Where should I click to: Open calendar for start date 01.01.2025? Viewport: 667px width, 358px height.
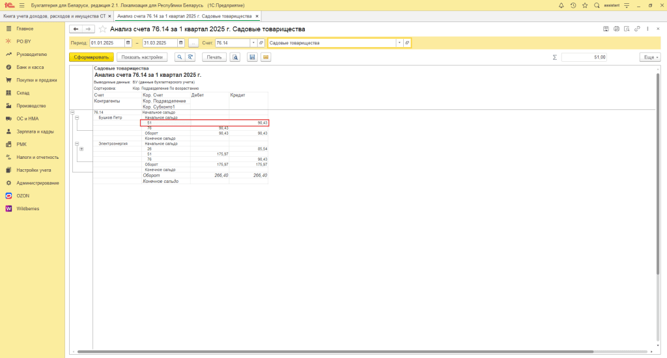[x=128, y=43]
